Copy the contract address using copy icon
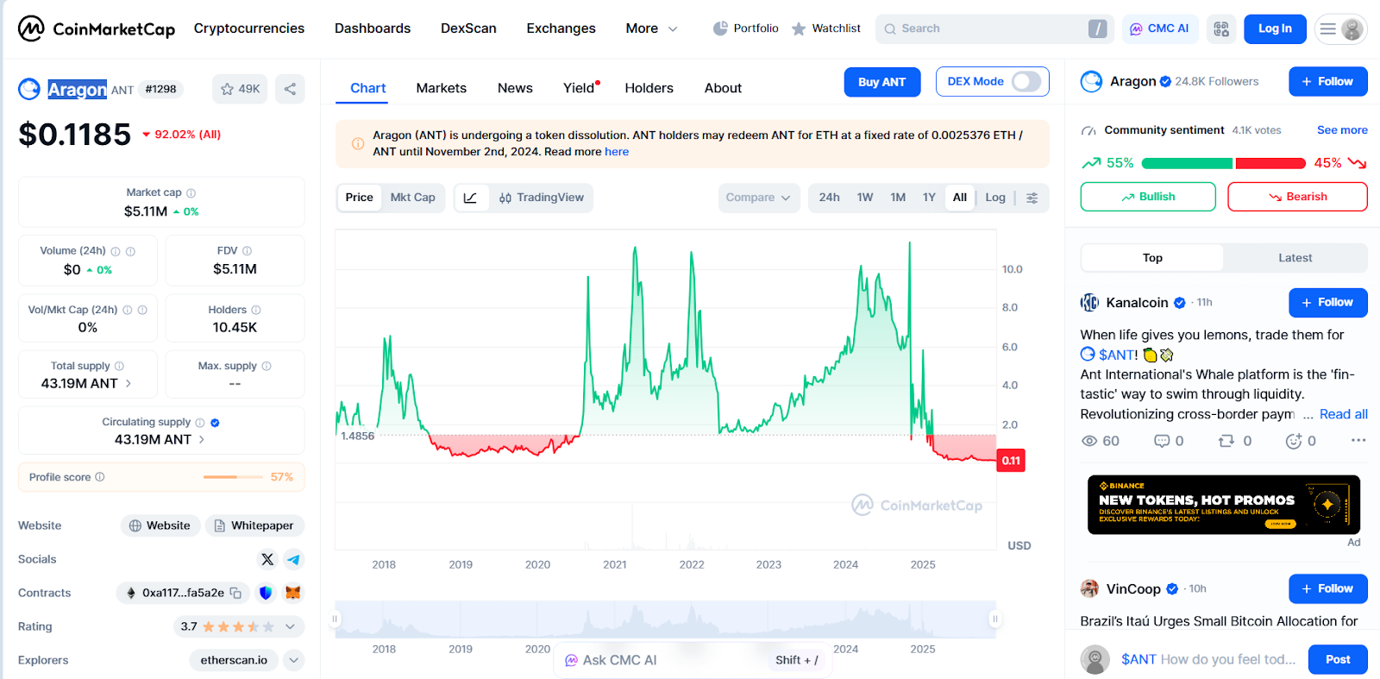This screenshot has height=679, width=1380. point(236,593)
